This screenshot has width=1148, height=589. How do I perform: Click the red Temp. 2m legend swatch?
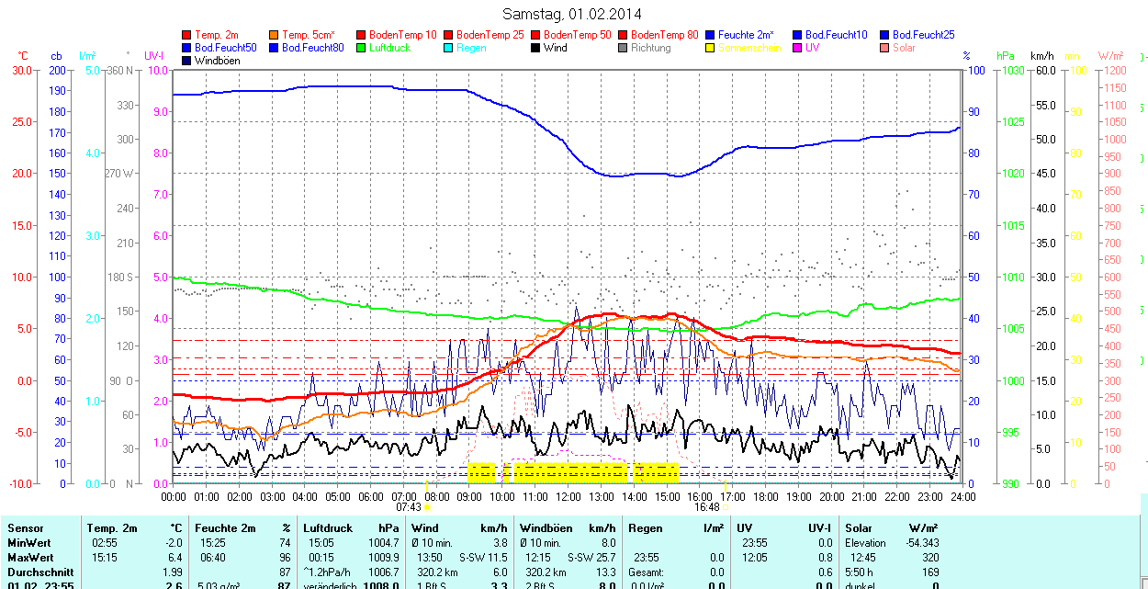click(187, 35)
